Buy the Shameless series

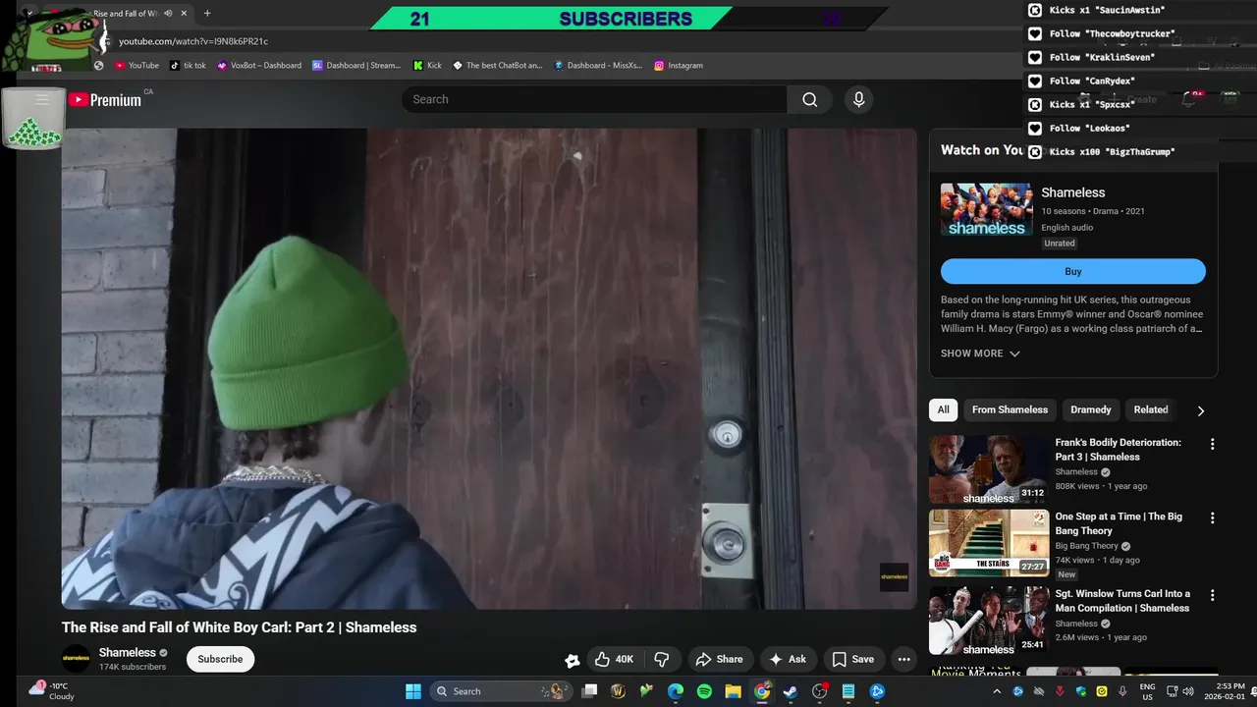pos(1073,271)
